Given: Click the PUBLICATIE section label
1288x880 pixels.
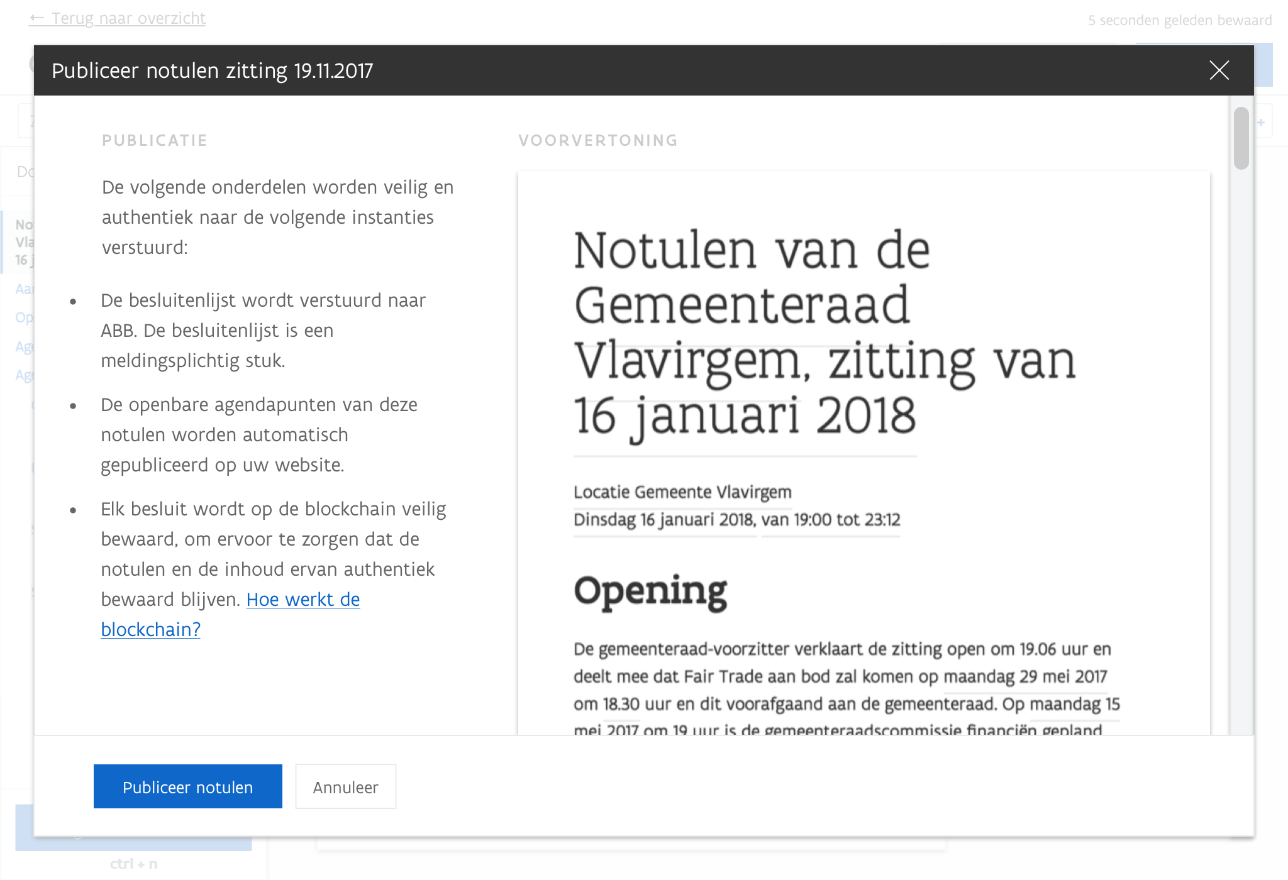Looking at the screenshot, I should click(x=155, y=140).
